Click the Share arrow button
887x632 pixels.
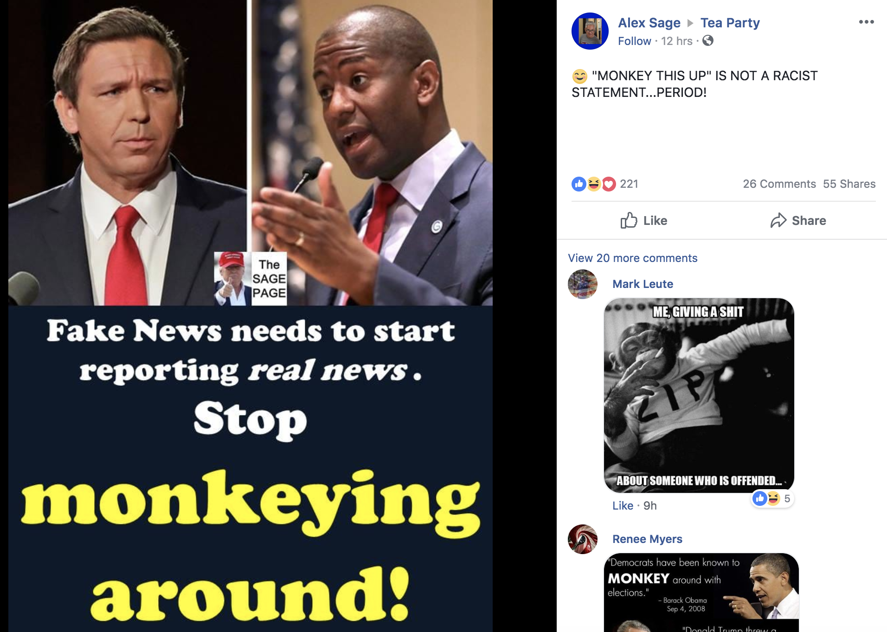[x=798, y=221]
